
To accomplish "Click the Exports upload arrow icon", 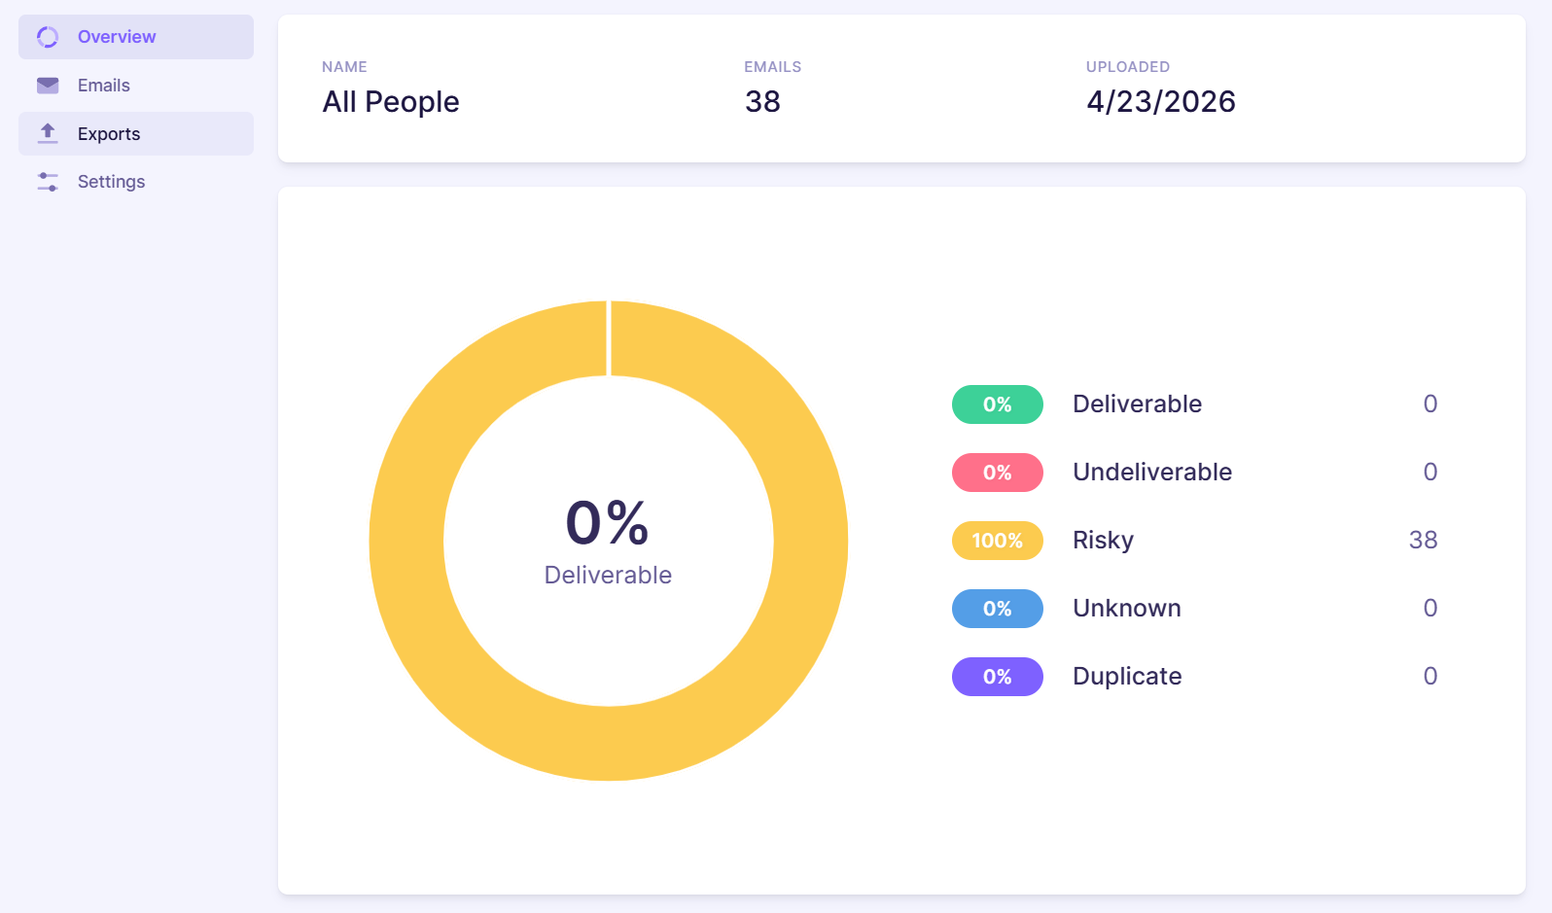I will click(48, 133).
